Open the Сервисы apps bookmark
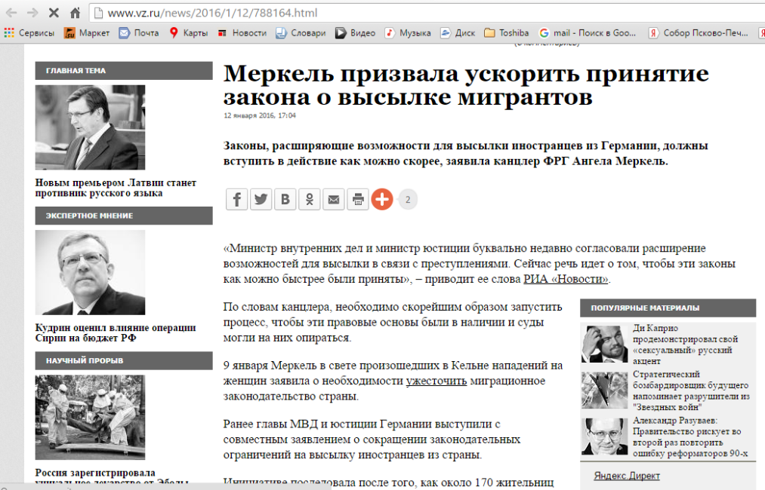The image size is (765, 490). [x=29, y=32]
